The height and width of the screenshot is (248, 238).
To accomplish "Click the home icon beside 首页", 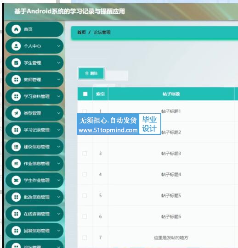I will (x=16, y=29).
